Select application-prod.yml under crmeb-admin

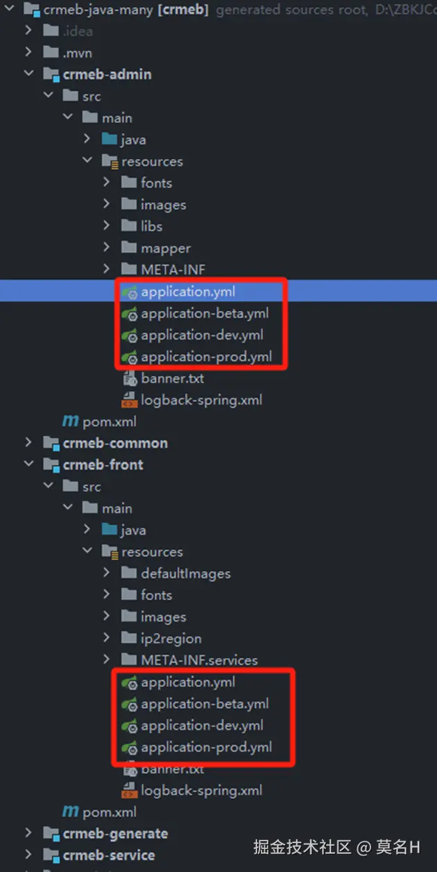click(x=206, y=357)
